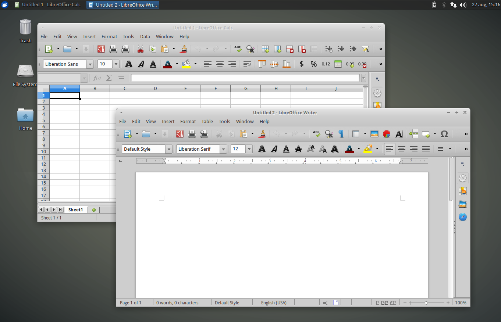Insert an image into the Writer document

(x=374, y=134)
